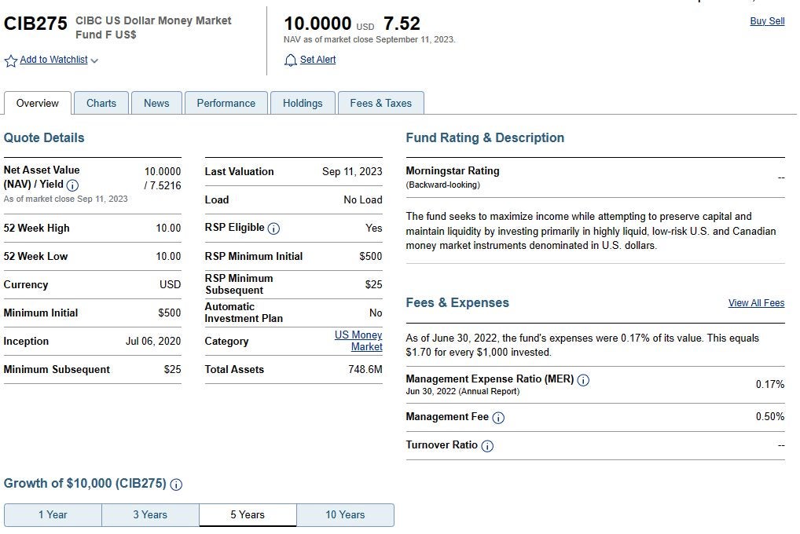Open the US Money Market category link

pos(358,341)
